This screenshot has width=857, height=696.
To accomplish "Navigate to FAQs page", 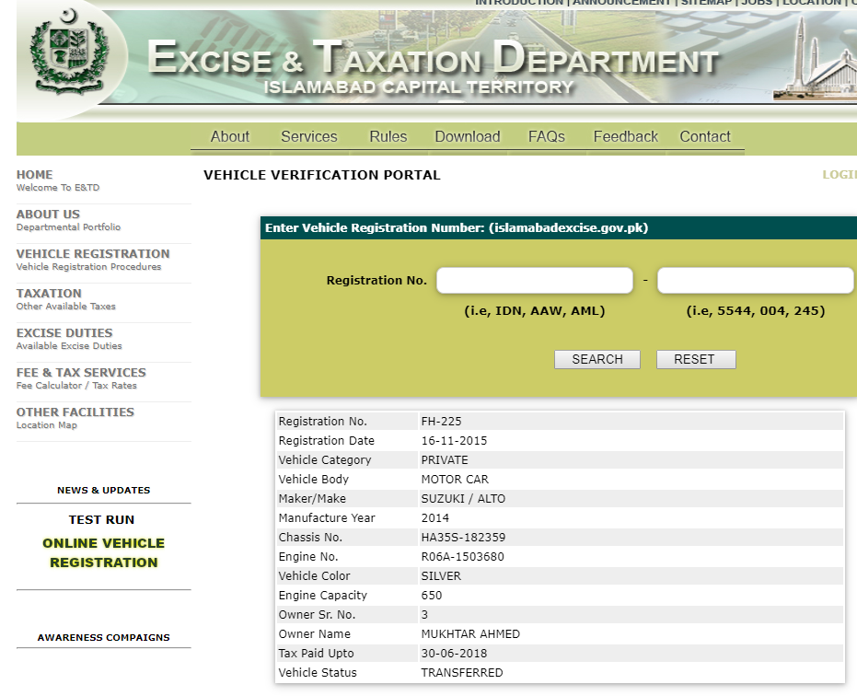I will click(x=546, y=136).
